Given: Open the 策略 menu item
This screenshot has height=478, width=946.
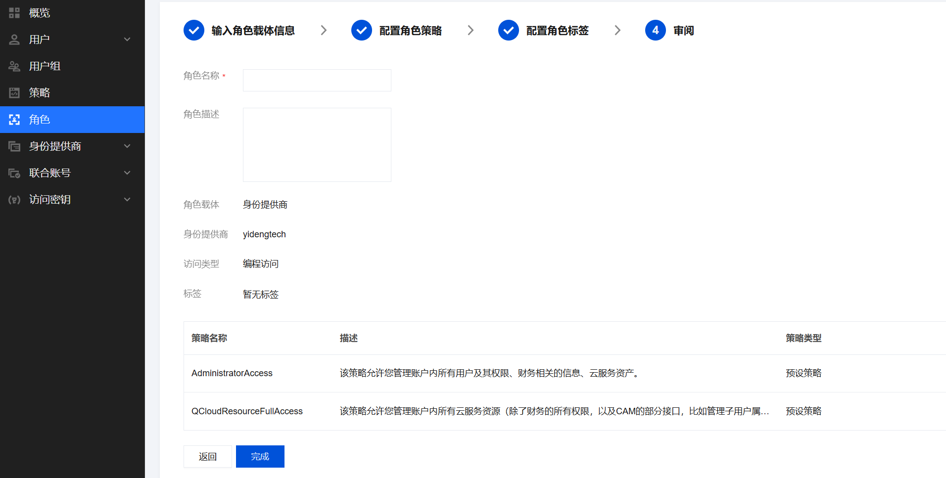Looking at the screenshot, I should click(x=40, y=93).
